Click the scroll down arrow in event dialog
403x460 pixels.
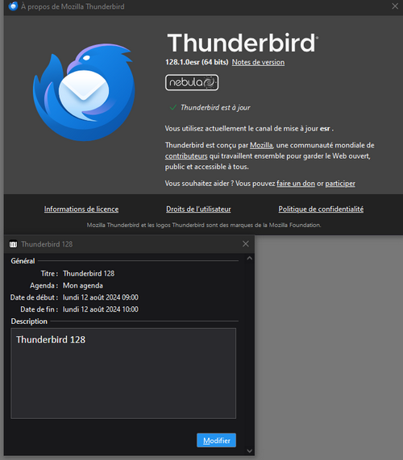click(250, 451)
